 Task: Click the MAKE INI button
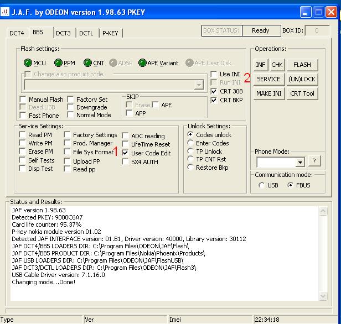(x=269, y=93)
